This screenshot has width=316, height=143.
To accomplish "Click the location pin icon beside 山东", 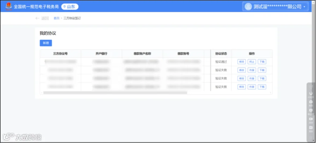I will pyautogui.click(x=65, y=7).
